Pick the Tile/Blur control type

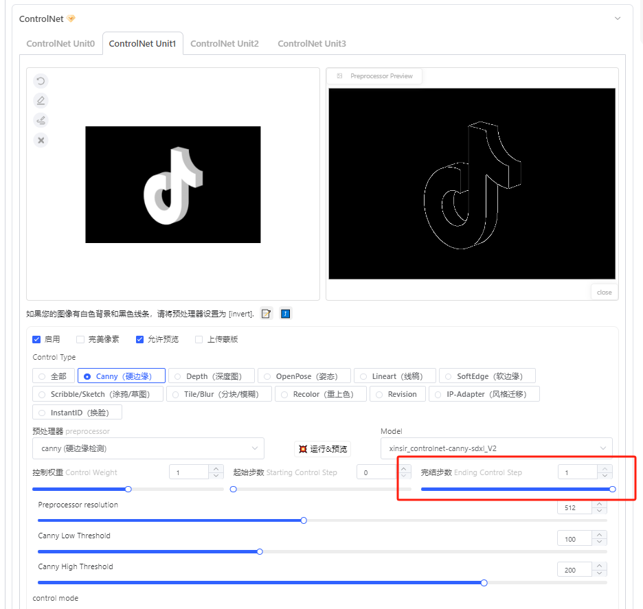(x=219, y=394)
